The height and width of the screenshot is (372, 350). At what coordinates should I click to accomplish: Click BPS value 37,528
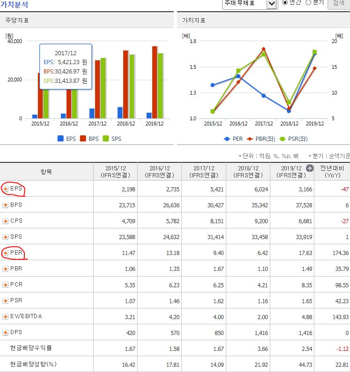point(304,205)
